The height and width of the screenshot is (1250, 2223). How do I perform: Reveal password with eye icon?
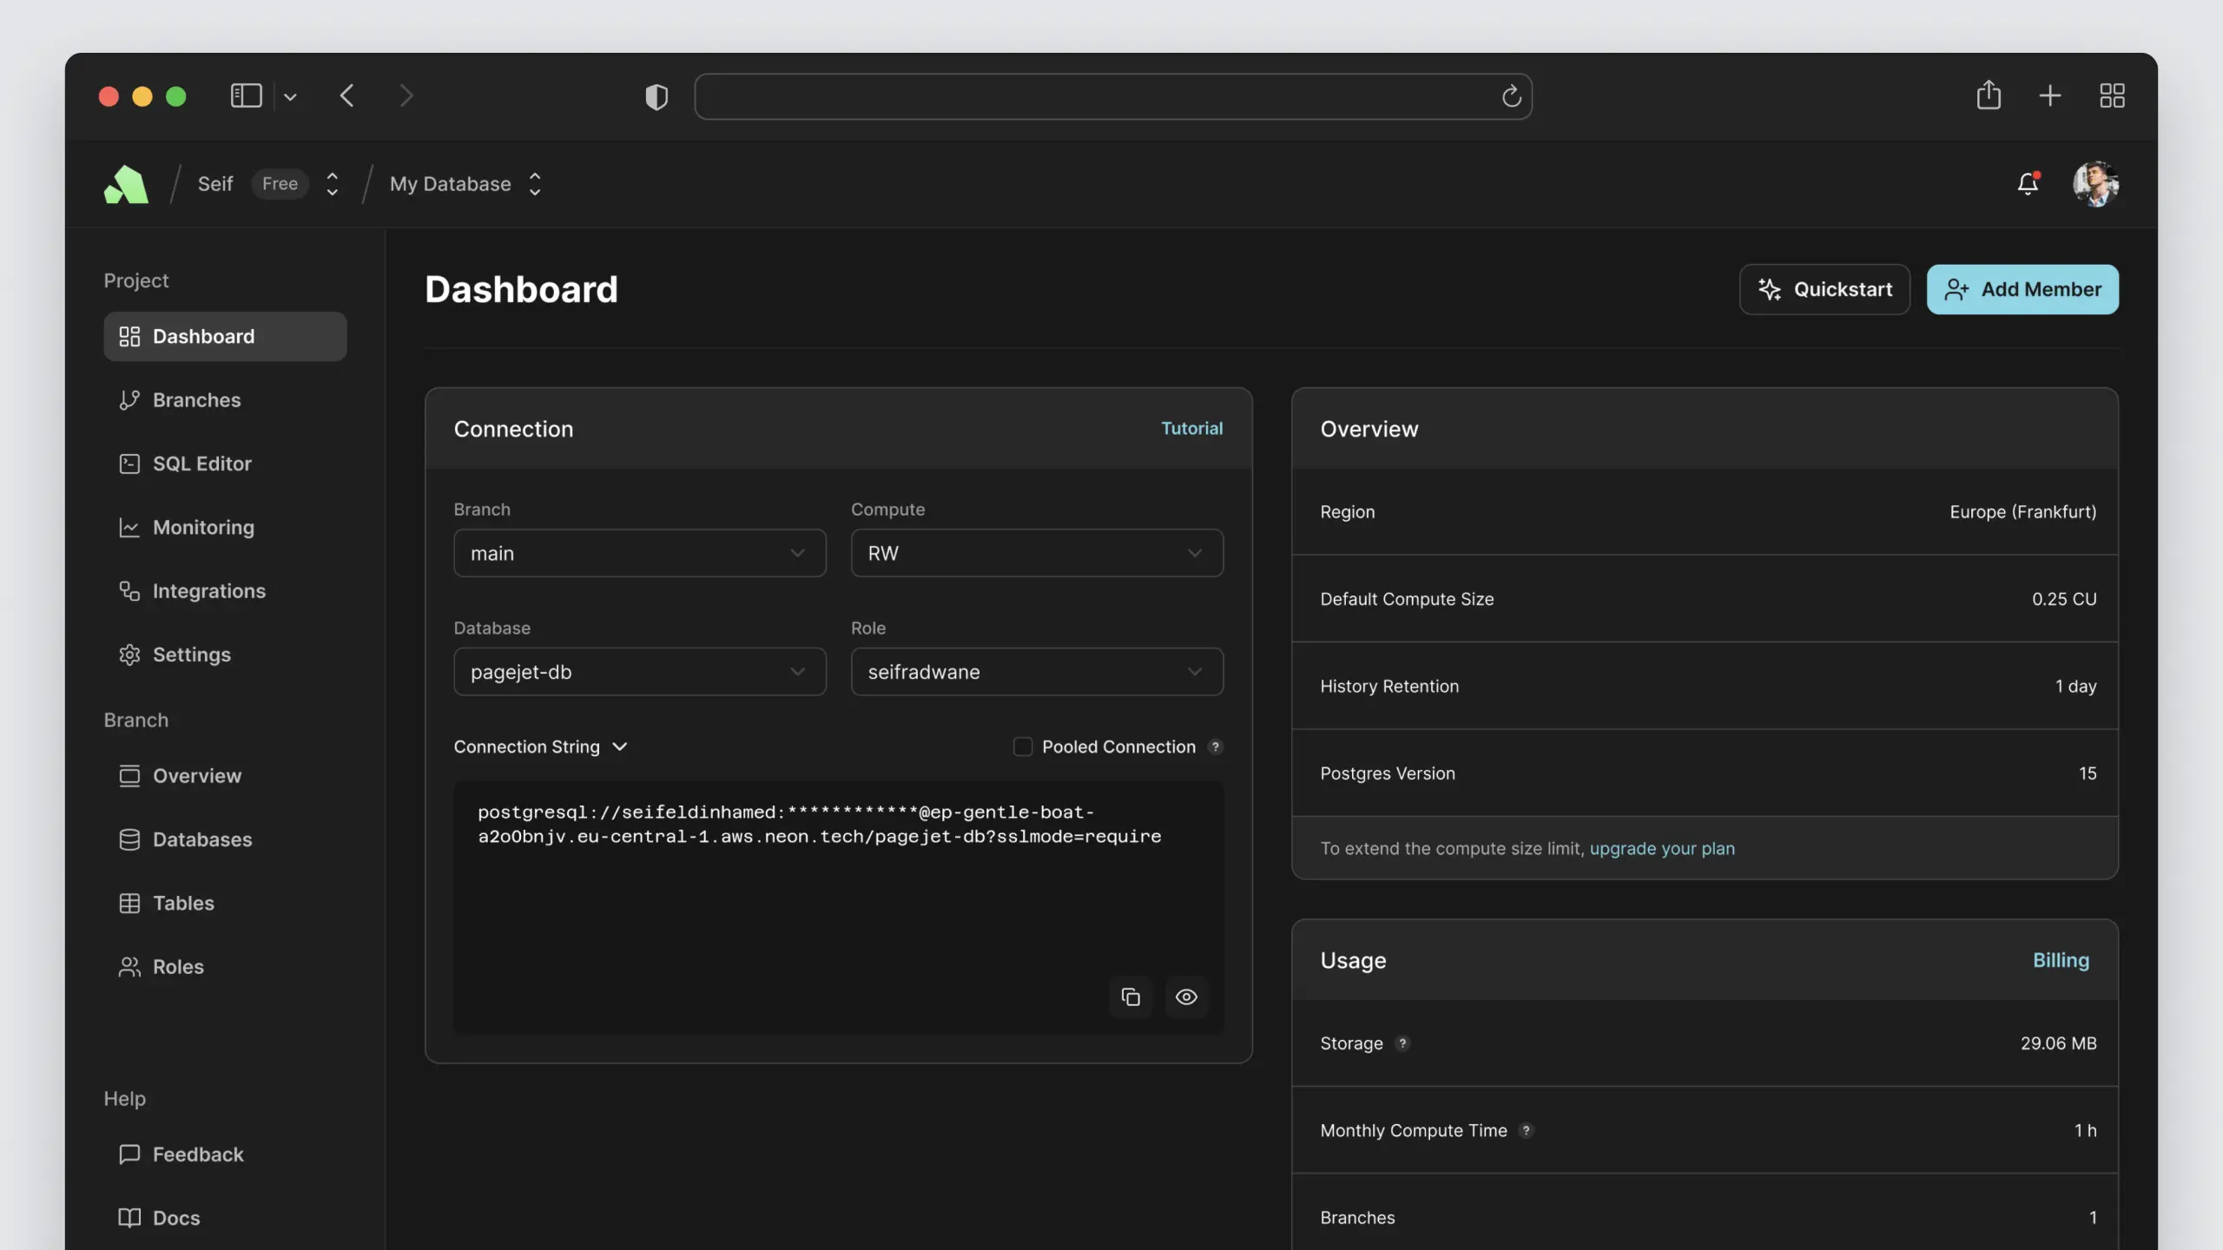(x=1186, y=997)
